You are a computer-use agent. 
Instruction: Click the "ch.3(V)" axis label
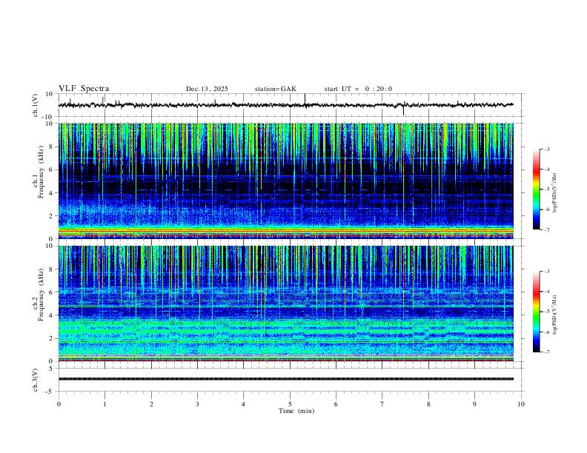[35, 380]
